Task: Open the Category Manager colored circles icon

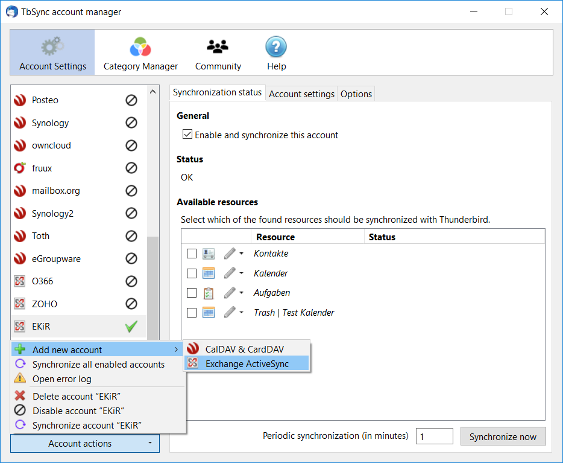Action: coord(140,47)
